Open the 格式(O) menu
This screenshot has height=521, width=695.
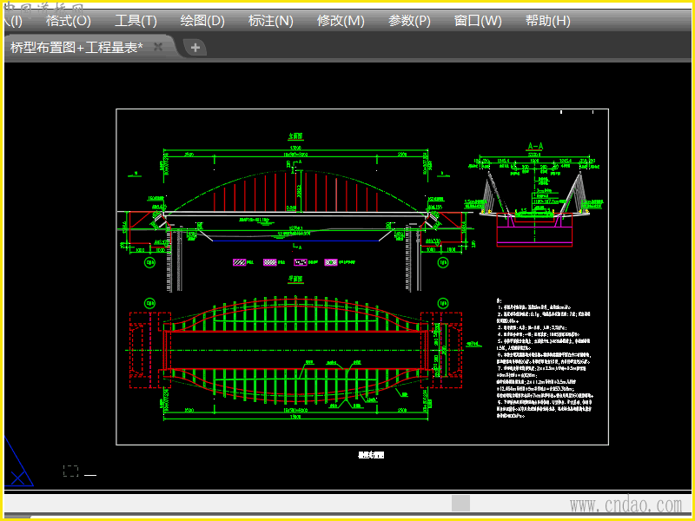coord(68,21)
